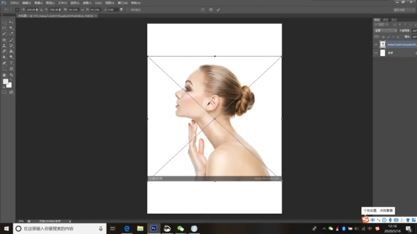Select the Eyedropper tool
Image resolution: width=417 pixels, height=234 pixels.
pyautogui.click(x=11, y=34)
